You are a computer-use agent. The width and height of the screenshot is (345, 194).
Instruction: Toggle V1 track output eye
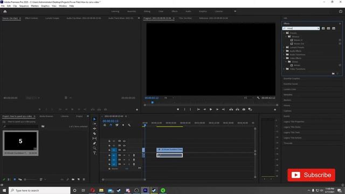[125, 150]
